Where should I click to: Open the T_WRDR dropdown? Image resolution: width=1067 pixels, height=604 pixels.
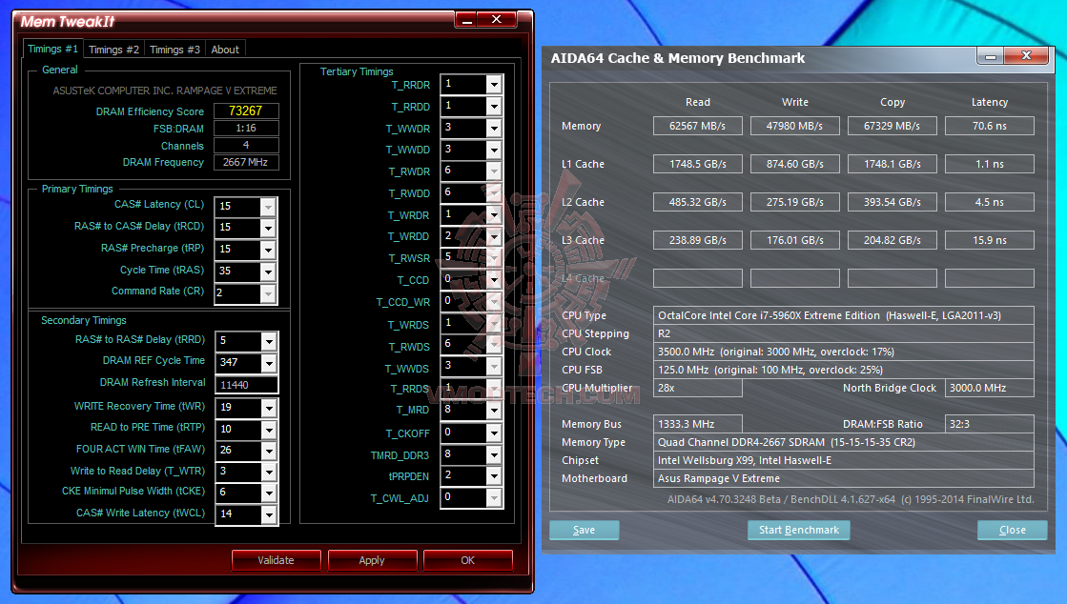pos(494,214)
